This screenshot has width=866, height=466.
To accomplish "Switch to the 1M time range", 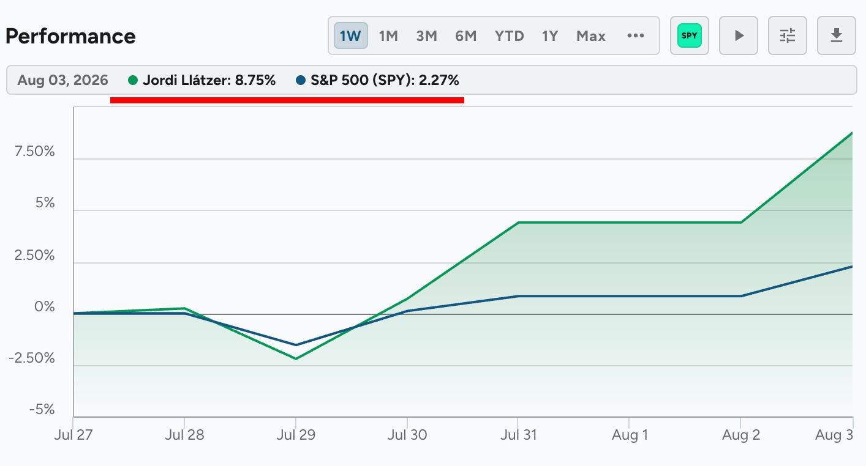I will pyautogui.click(x=388, y=36).
